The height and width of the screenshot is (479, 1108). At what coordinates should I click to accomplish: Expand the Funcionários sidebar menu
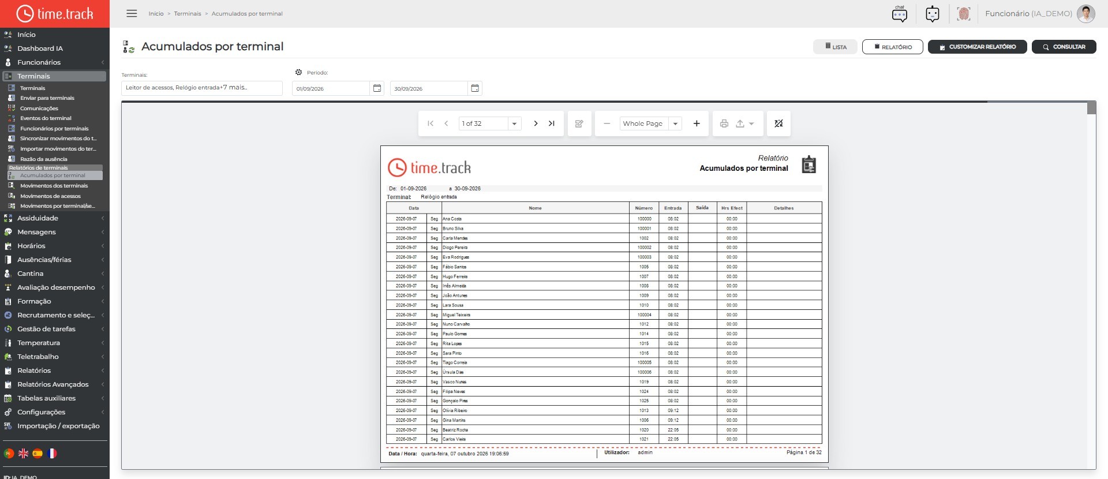pos(54,62)
